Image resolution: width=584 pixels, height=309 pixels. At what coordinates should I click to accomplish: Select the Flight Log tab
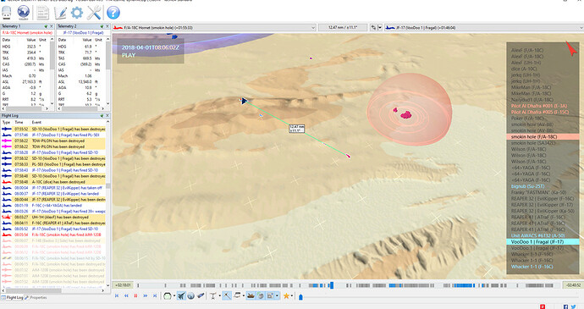point(13,297)
